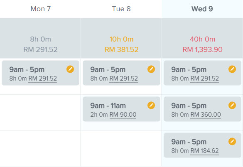
Task: Click pencil icon on the RM 184.62 shift
Action: click(x=232, y=142)
